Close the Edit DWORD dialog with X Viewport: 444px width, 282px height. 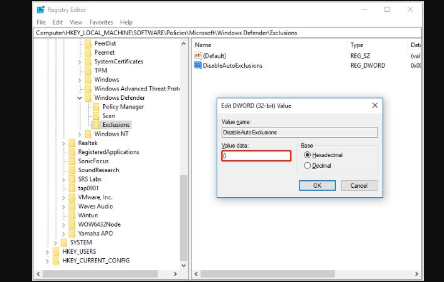[375, 106]
